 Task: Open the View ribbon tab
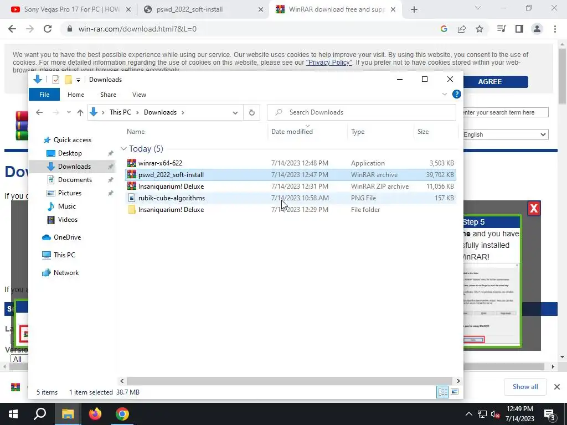point(139,95)
